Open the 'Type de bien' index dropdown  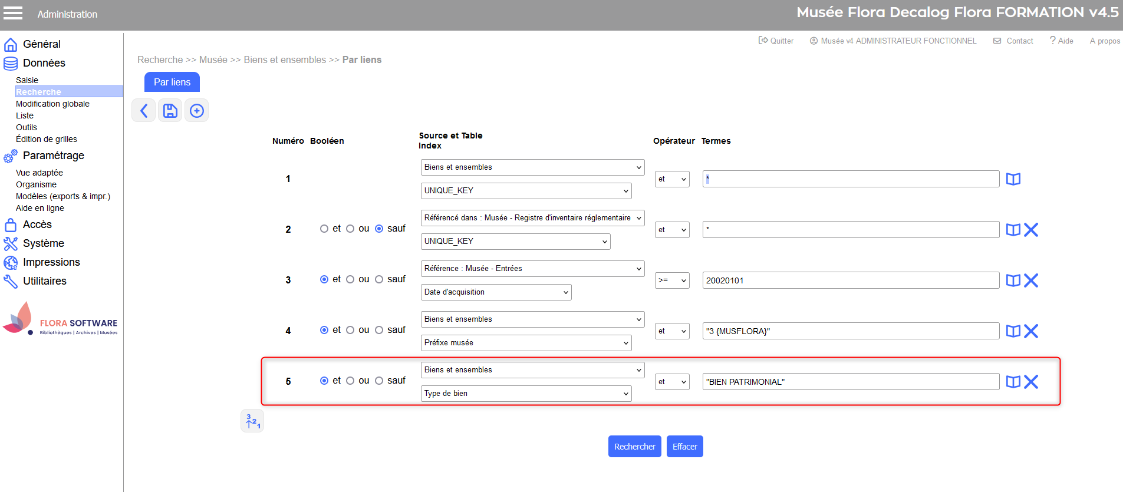tap(526, 394)
